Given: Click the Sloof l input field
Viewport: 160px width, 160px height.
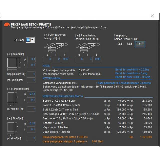Looking at the screenshot, I should [31, 130].
